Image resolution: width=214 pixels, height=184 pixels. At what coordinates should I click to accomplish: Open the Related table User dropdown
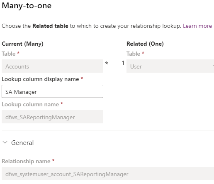tap(170, 66)
